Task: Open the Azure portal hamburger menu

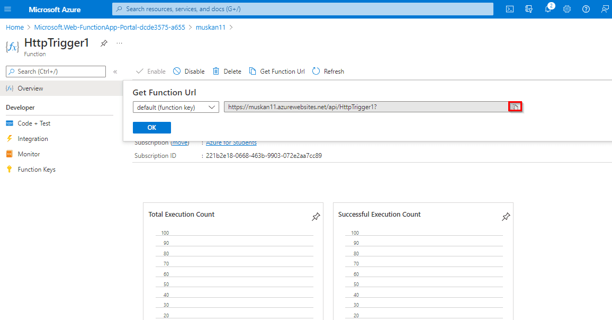Action: click(x=8, y=9)
